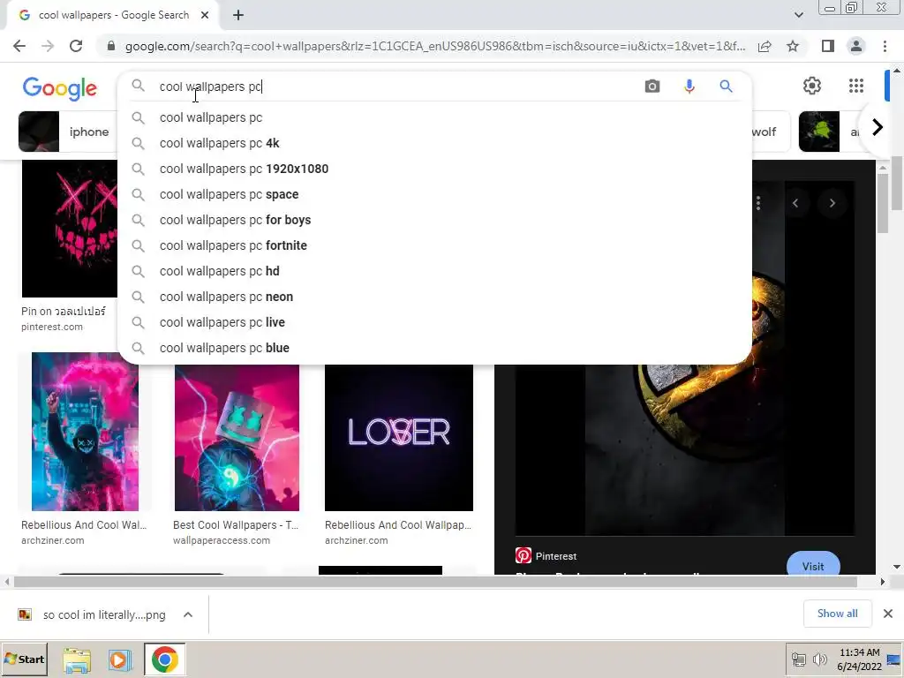Open network status tray icon

(x=798, y=659)
